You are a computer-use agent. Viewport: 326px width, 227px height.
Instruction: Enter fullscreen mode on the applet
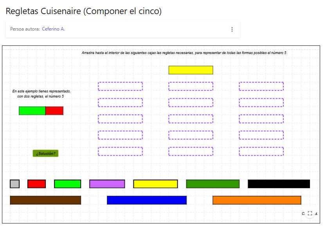[x=310, y=214]
